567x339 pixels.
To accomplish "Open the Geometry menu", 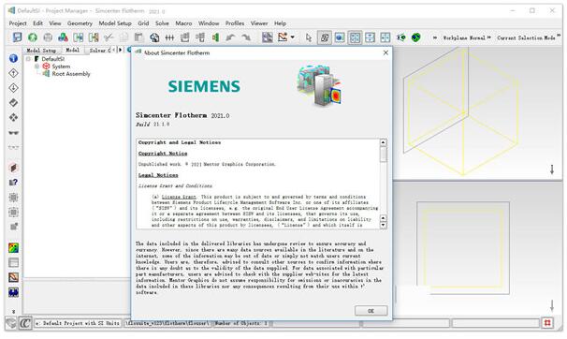I will pyautogui.click(x=80, y=23).
